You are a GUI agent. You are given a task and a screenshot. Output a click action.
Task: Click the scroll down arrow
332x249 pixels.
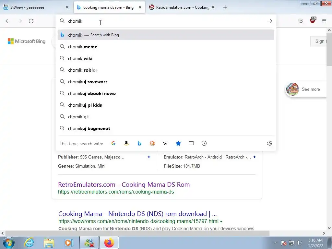329,228
